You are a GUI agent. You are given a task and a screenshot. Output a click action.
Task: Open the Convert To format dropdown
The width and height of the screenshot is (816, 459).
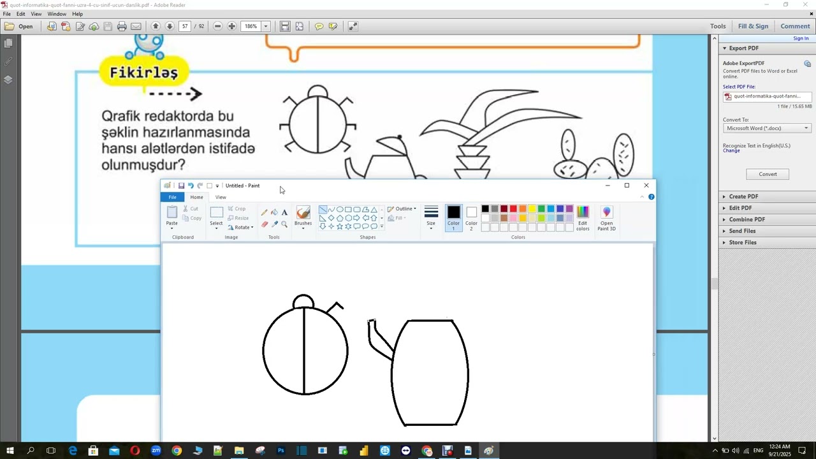768,128
